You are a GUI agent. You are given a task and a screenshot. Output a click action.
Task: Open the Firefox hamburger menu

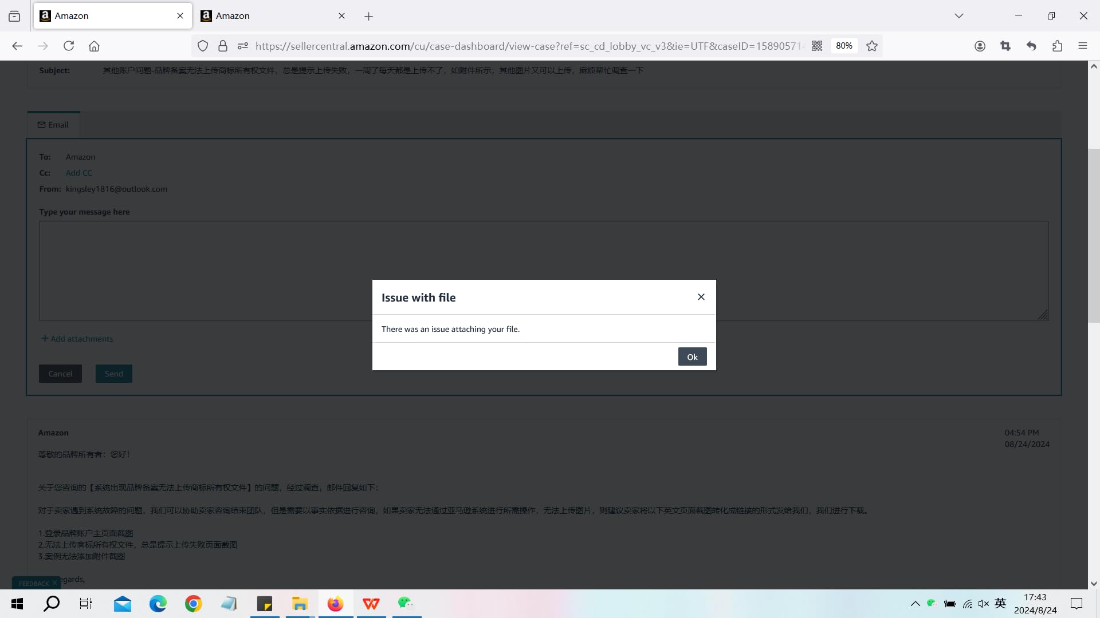coord(1082,46)
